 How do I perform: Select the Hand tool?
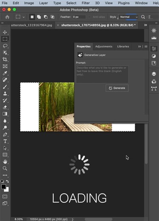click(x=5, y=161)
